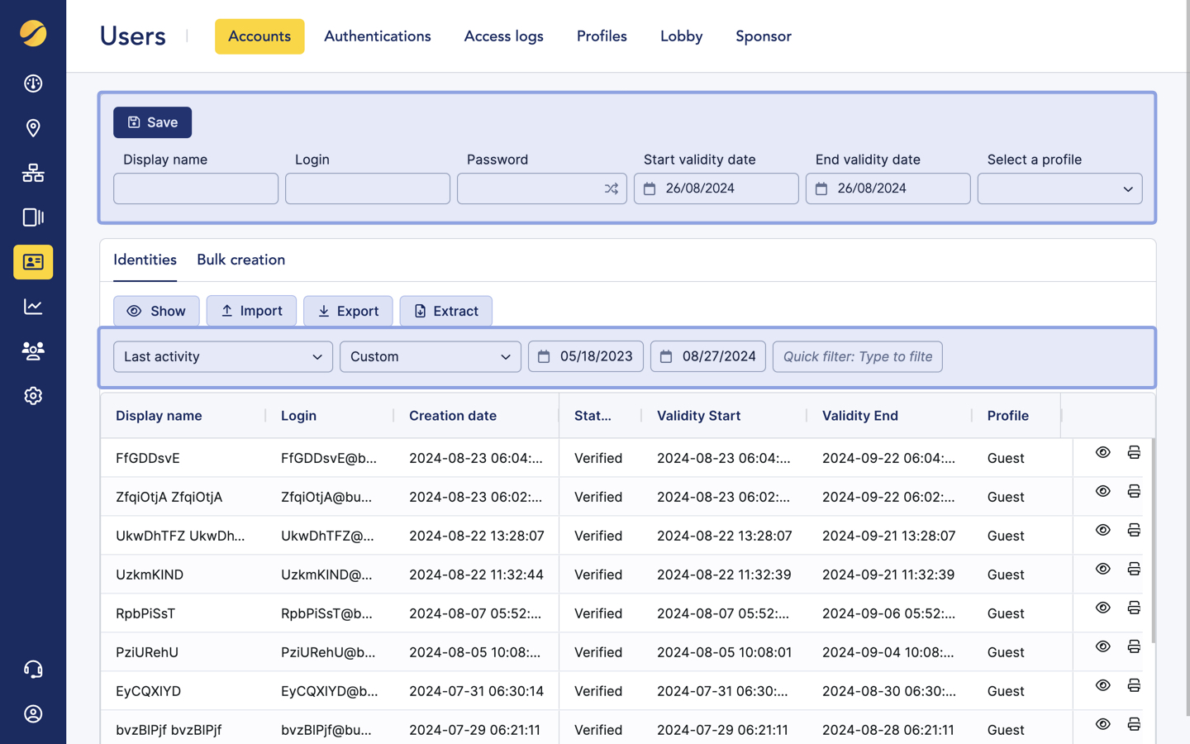Open the settings gear in sidebar

point(33,396)
